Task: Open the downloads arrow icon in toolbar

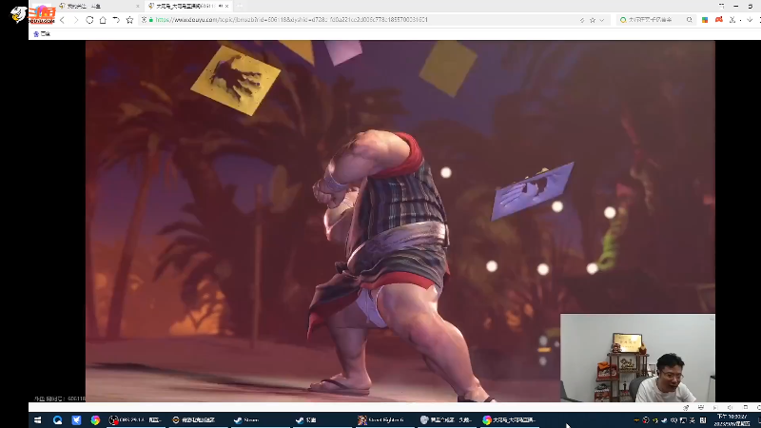Action: click(x=750, y=20)
